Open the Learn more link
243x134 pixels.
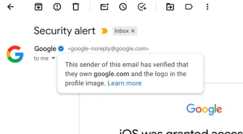point(124,83)
